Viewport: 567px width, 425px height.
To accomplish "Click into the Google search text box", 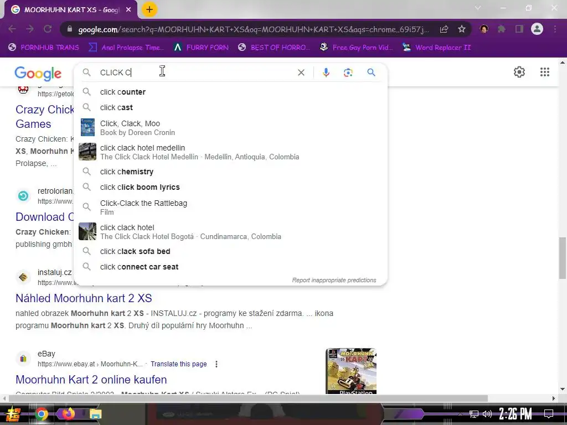I will point(195,72).
